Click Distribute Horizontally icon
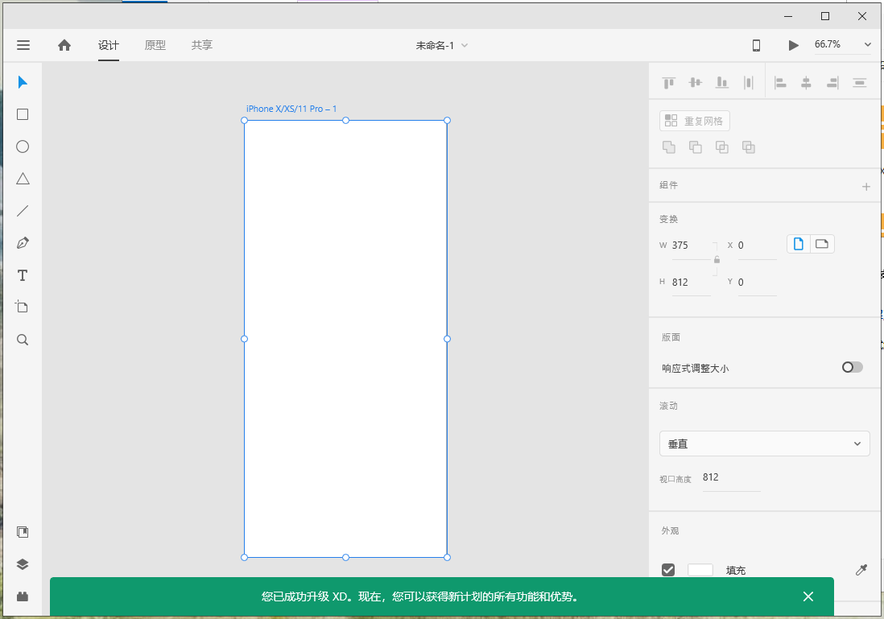The image size is (884, 619). (748, 83)
